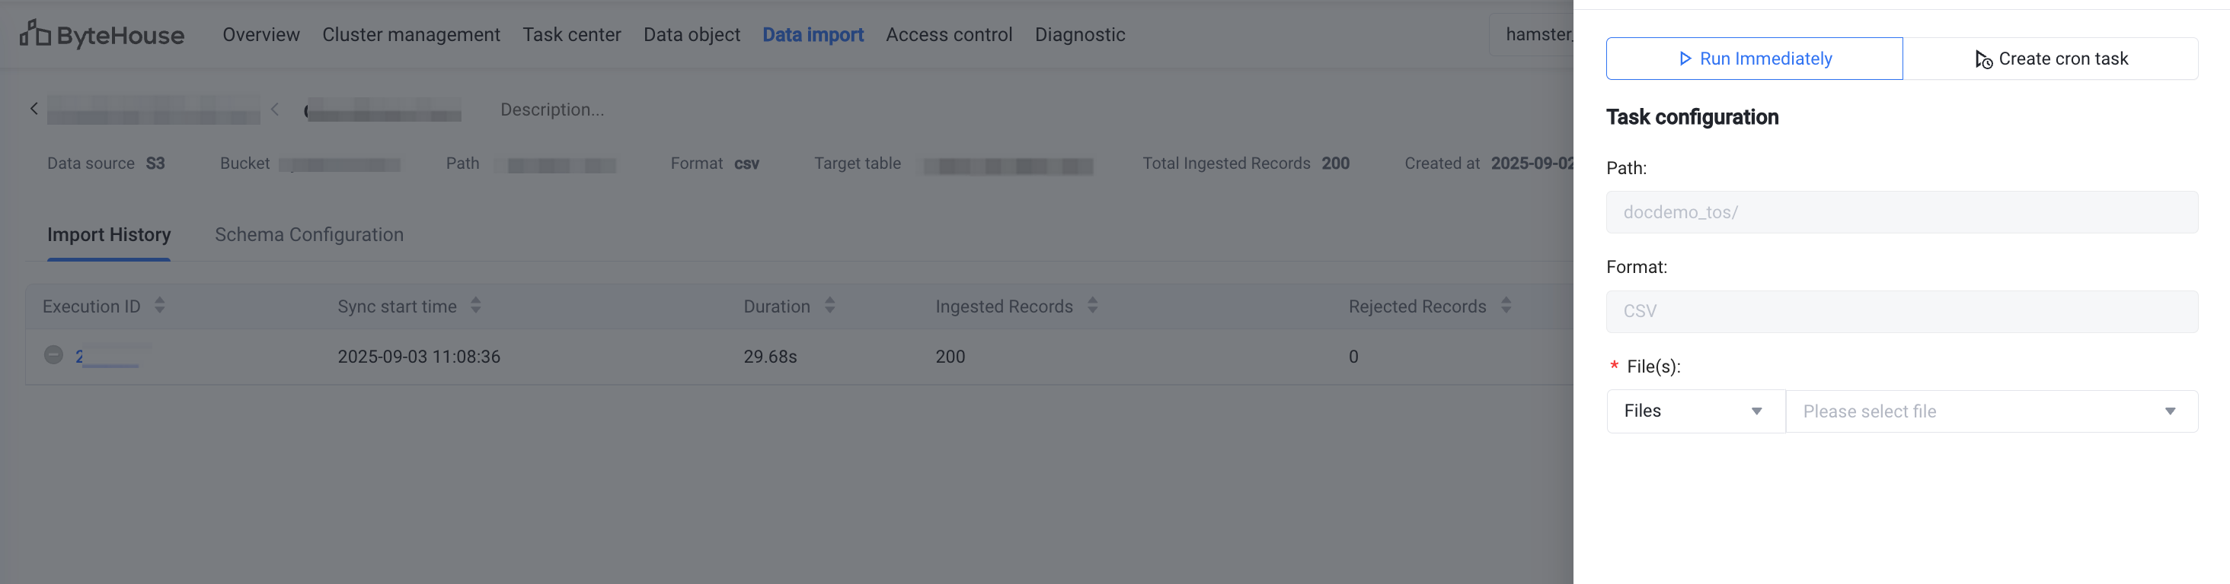This screenshot has width=2230, height=584.
Task: Sort by Execution ID column arrows
Action: tap(159, 306)
